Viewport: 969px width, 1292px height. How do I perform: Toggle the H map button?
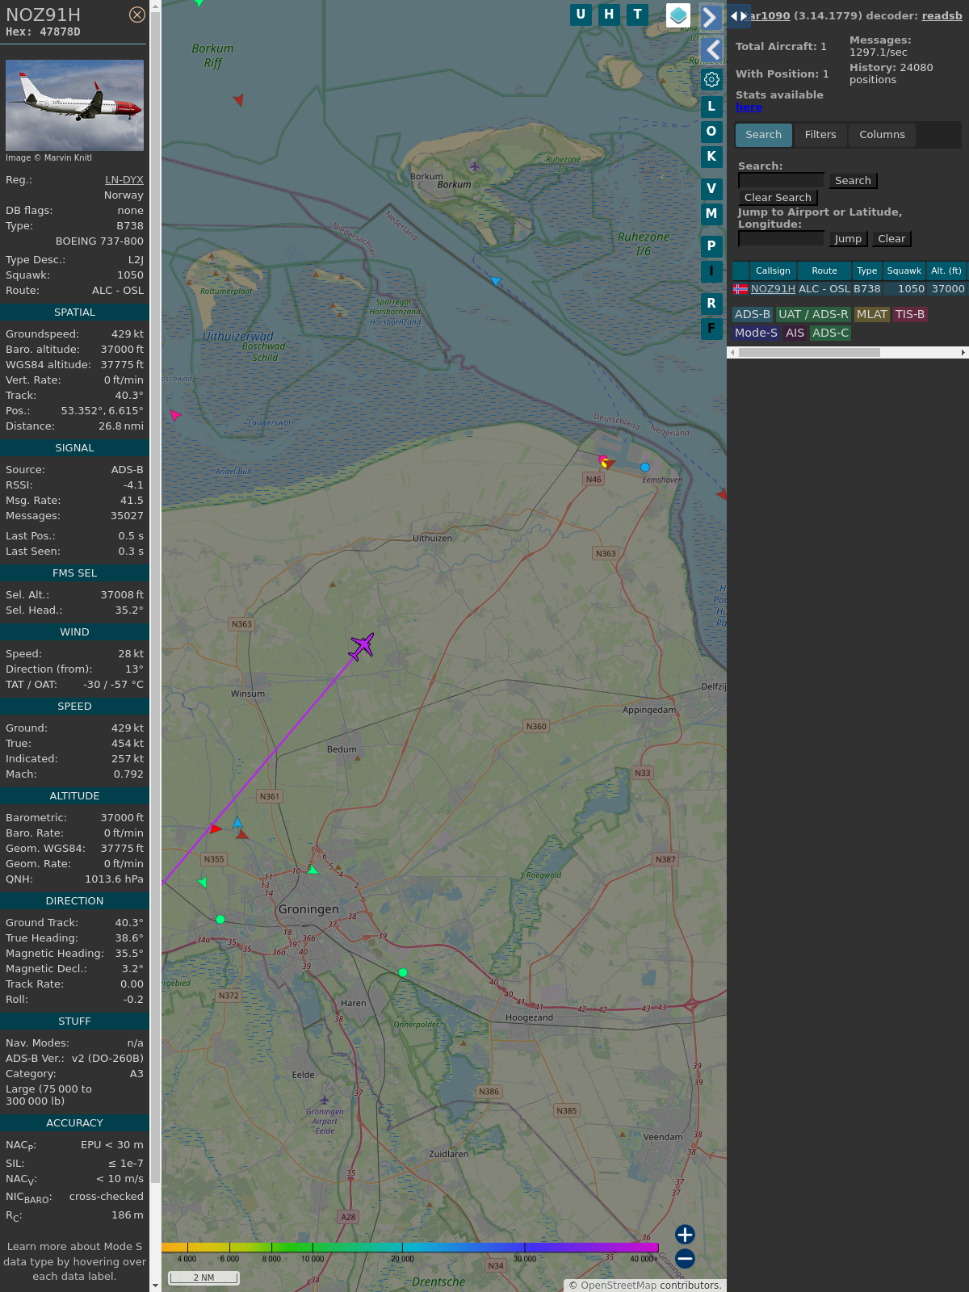point(609,15)
